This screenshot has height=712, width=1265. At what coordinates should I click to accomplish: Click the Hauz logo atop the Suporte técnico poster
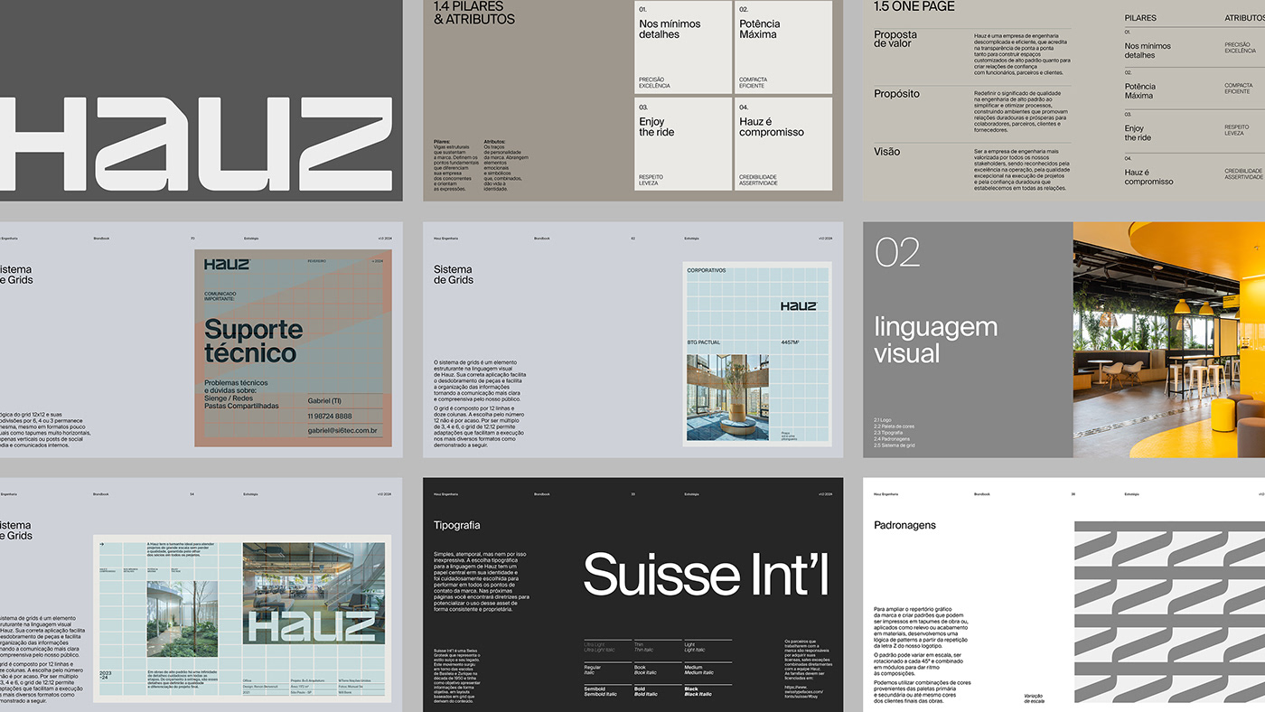click(x=226, y=264)
